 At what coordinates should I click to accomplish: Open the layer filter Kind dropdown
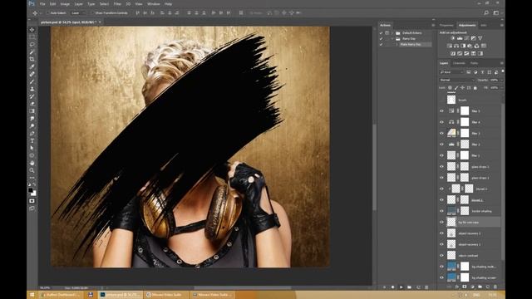tap(451, 72)
